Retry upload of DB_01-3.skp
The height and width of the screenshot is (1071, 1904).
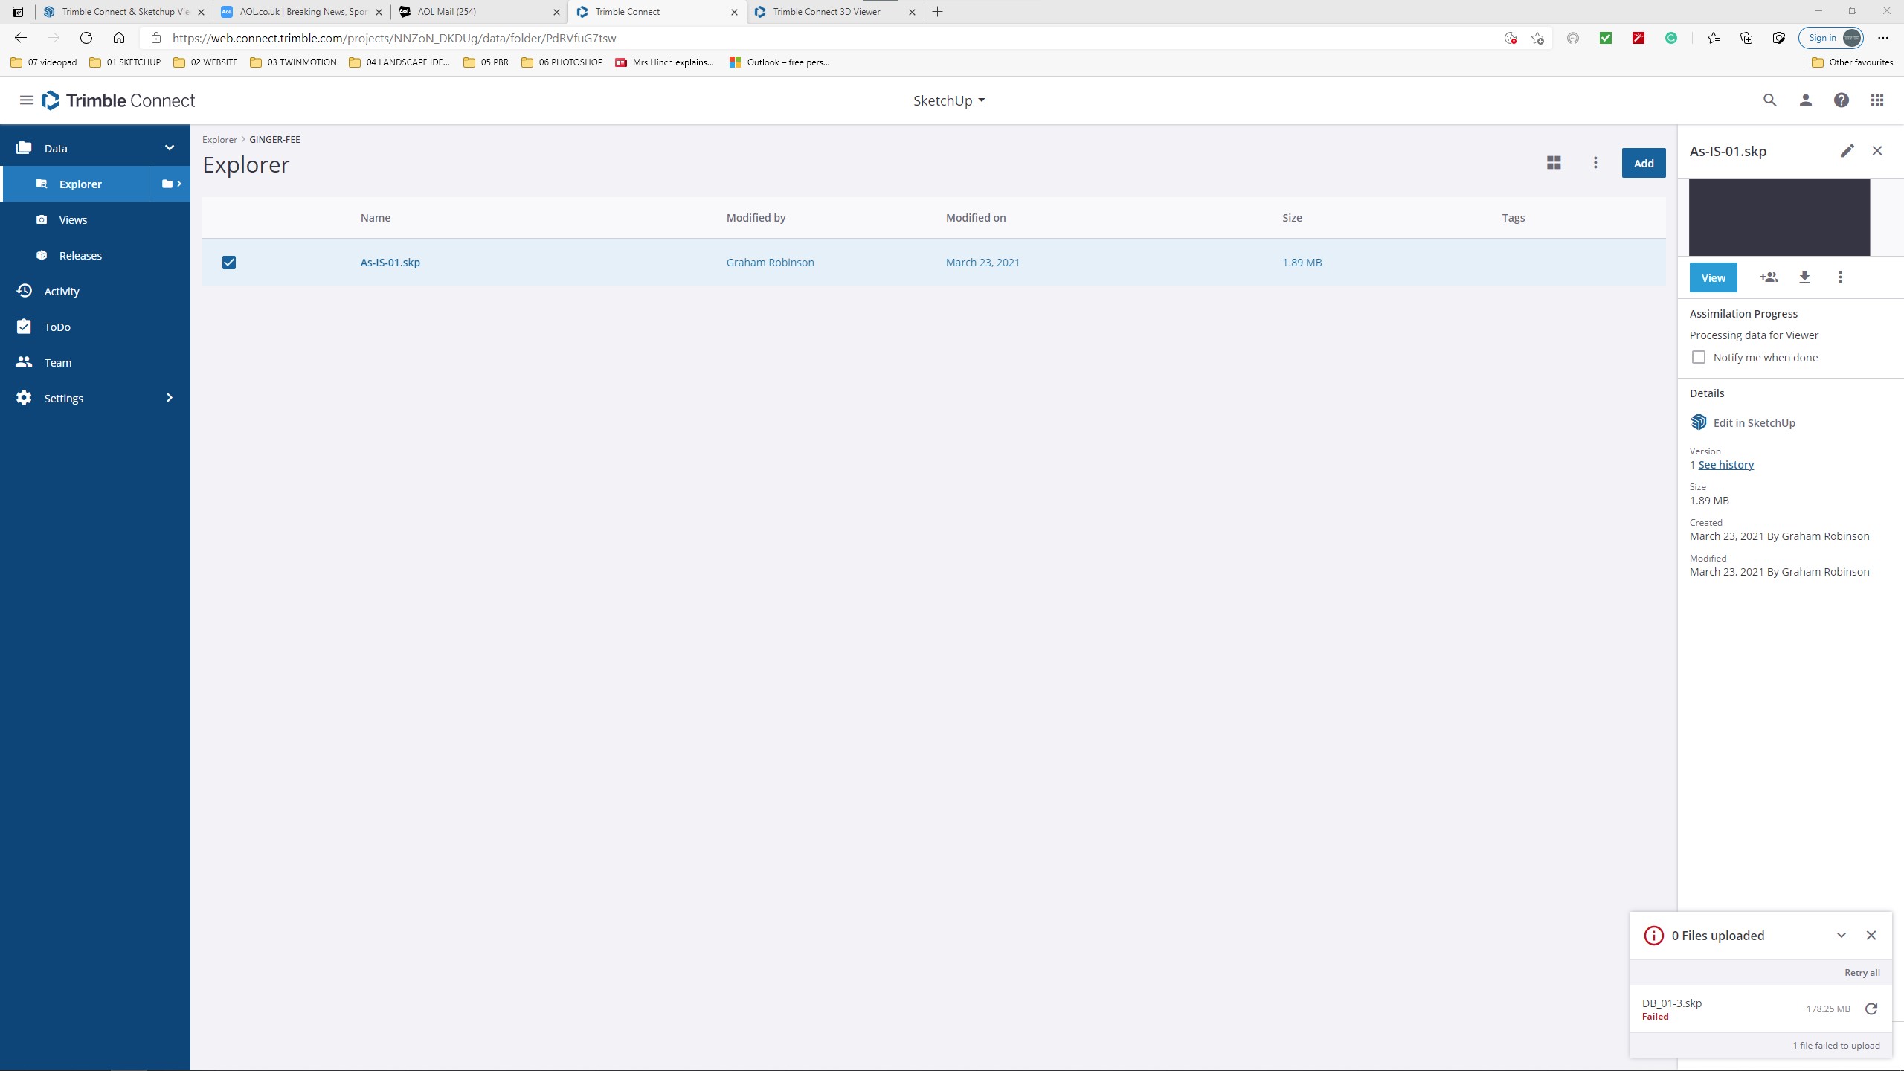[1871, 1009]
